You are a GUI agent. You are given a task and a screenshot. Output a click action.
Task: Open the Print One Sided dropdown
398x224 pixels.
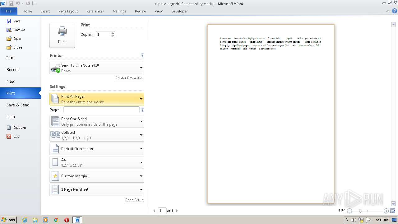(x=97, y=122)
